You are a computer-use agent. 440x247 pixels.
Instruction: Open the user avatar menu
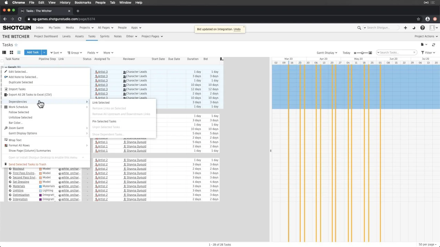click(x=434, y=28)
